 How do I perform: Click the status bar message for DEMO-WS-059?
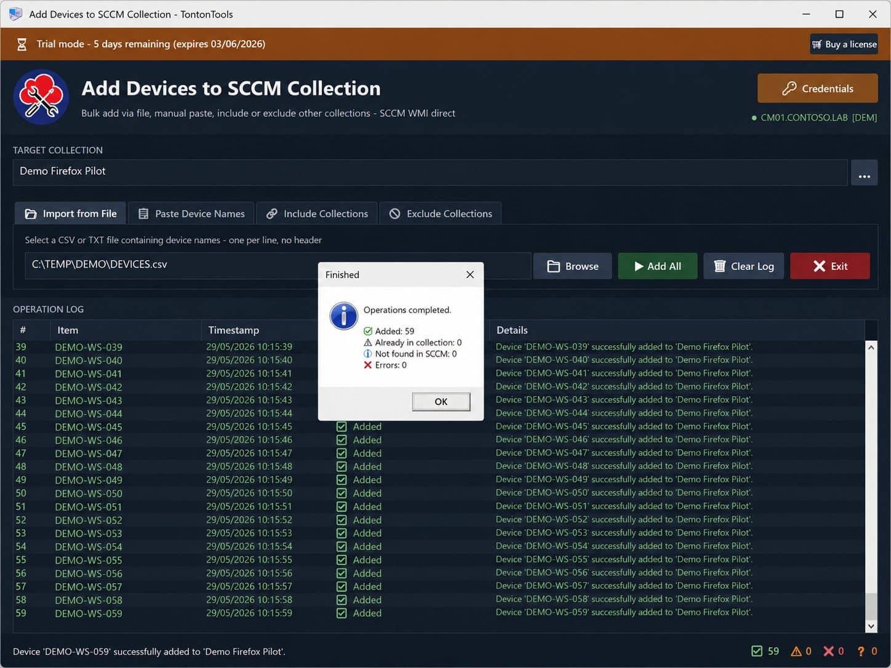coord(149,652)
